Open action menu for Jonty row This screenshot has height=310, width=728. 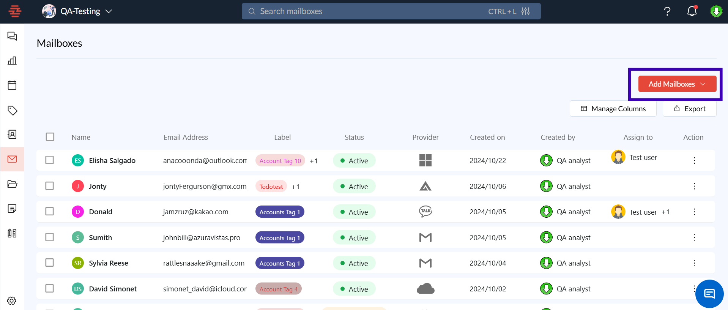tap(694, 186)
